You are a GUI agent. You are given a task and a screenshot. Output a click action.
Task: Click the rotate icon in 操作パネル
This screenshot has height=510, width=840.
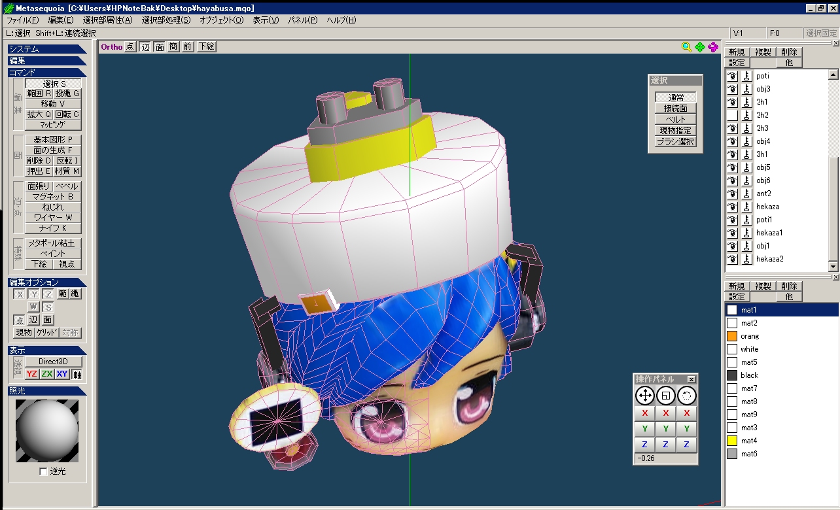point(686,395)
